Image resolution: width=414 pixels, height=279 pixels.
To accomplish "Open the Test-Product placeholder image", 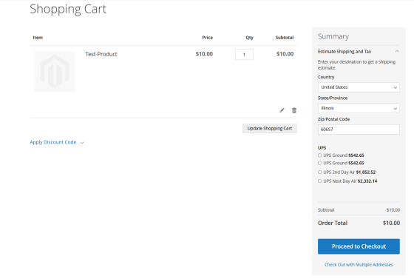I will [x=55, y=71].
